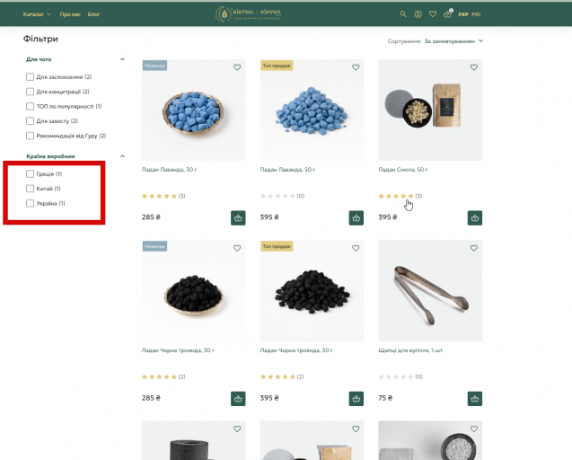Click the Новинка badge on Лаванда 30 г
572x460 pixels.
pos(154,66)
